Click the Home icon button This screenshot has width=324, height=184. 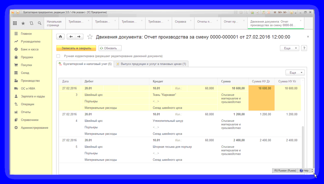click(x=60, y=37)
